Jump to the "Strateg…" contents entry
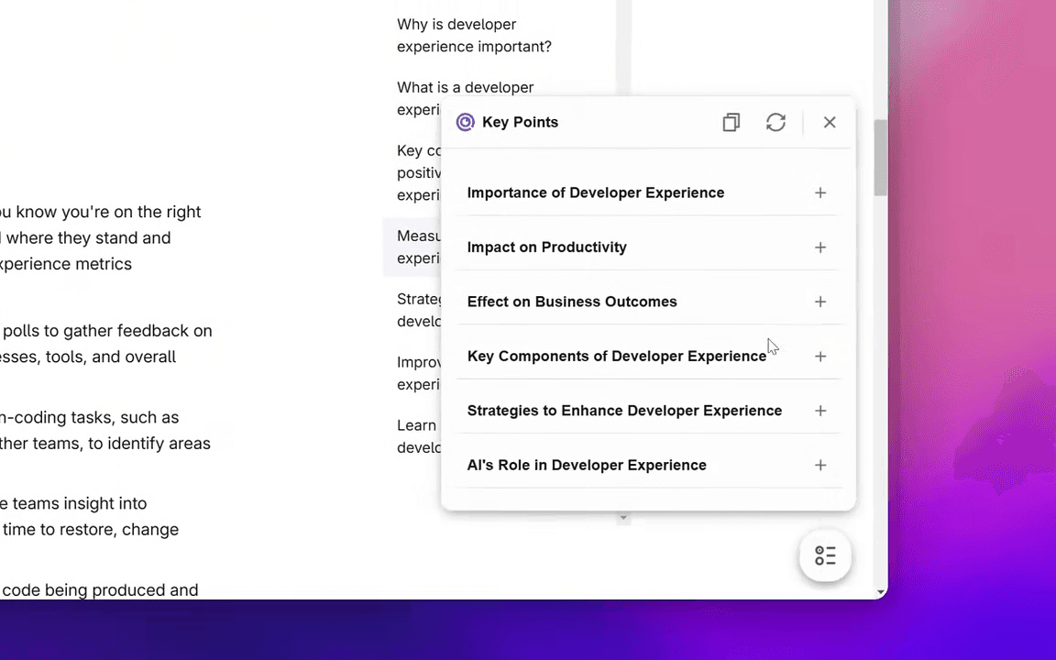The image size is (1056, 660). click(x=419, y=310)
